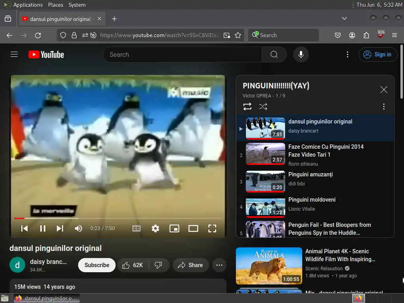Open the Firefox View icon
Viewport: 404px width, 303px height.
coord(8,19)
